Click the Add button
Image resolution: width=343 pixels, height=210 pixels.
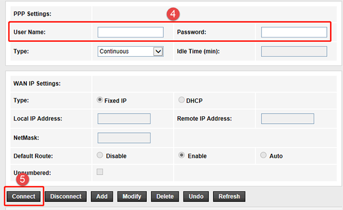pyautogui.click(x=102, y=197)
